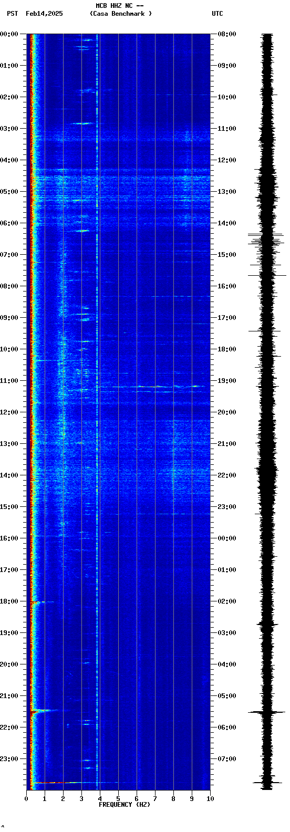Click the 12:00 UTC time tick label

227,160
